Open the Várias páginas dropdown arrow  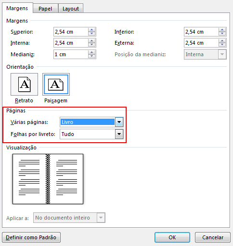coord(119,122)
